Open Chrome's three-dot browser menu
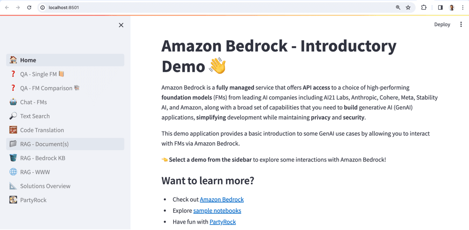Screen dimensions: 469x230 coord(463,7)
